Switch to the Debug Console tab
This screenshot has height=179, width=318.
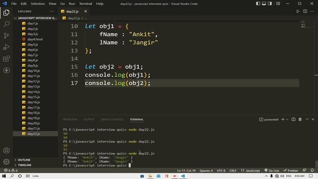tap(112, 119)
